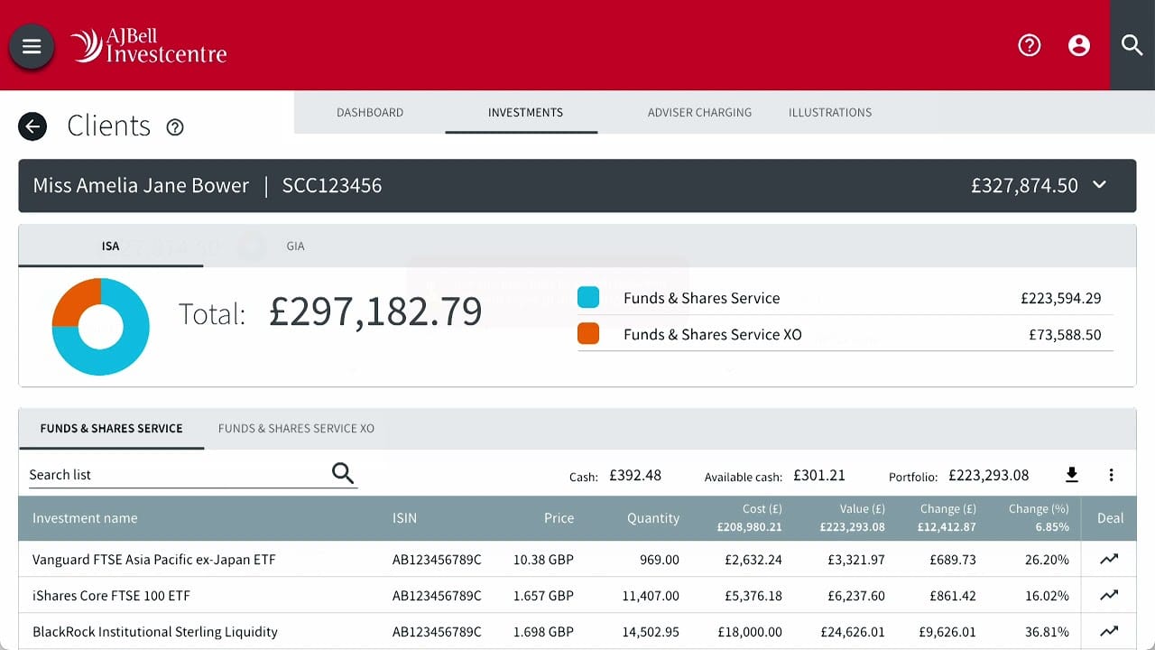This screenshot has height=650, width=1155.
Task: Sort by Investment name column header
Action: pos(85,518)
